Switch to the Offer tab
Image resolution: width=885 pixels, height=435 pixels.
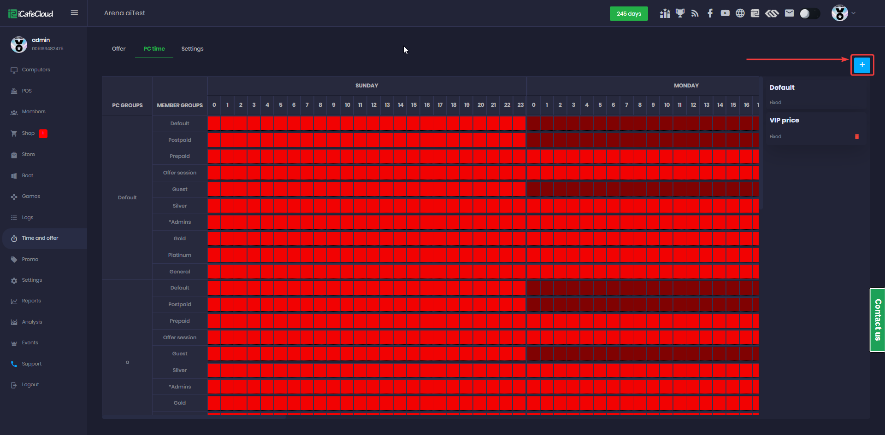coord(118,49)
